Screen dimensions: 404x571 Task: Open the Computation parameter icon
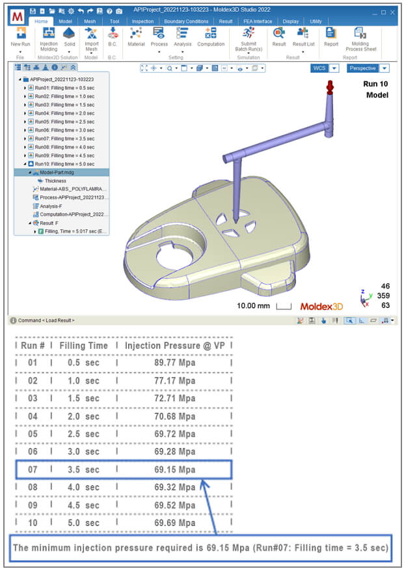click(211, 33)
